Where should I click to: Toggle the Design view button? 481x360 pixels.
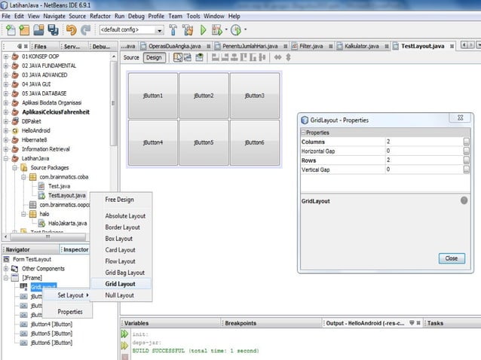click(x=153, y=57)
